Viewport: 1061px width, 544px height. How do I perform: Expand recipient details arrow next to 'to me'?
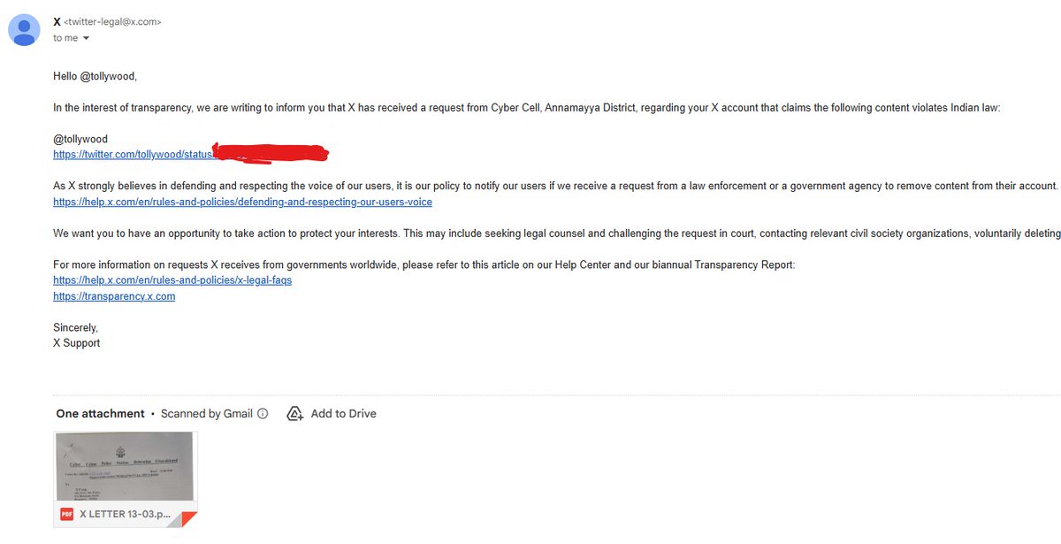click(x=86, y=39)
